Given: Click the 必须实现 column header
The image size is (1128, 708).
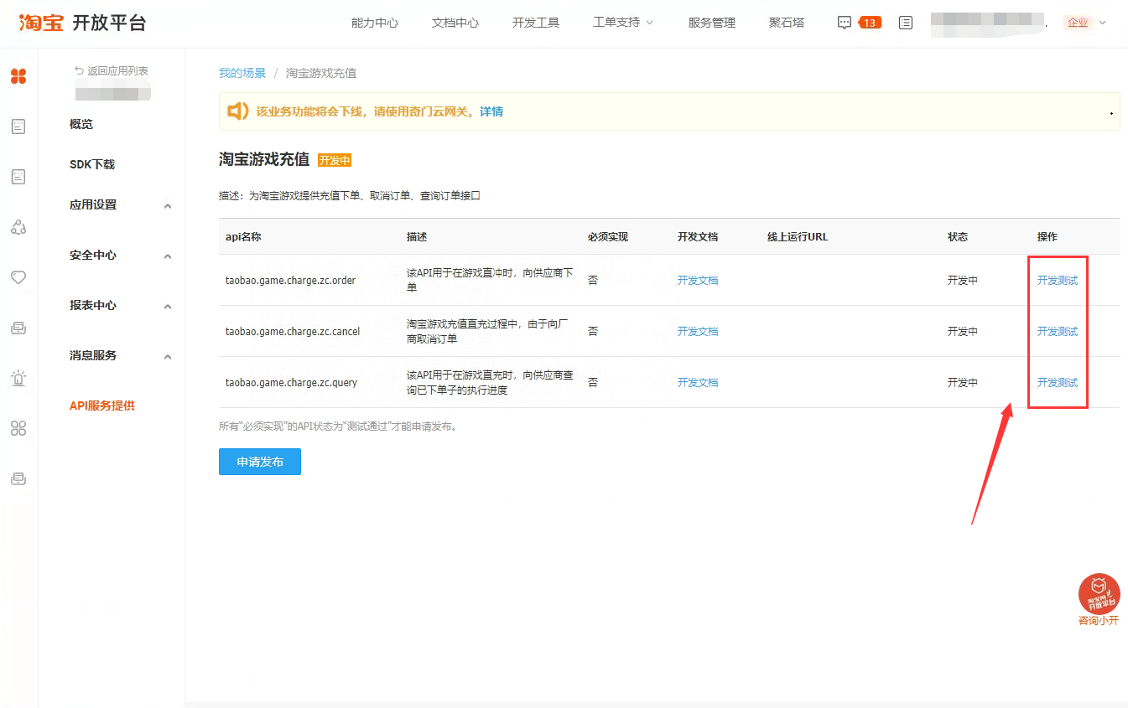Looking at the screenshot, I should point(608,237).
